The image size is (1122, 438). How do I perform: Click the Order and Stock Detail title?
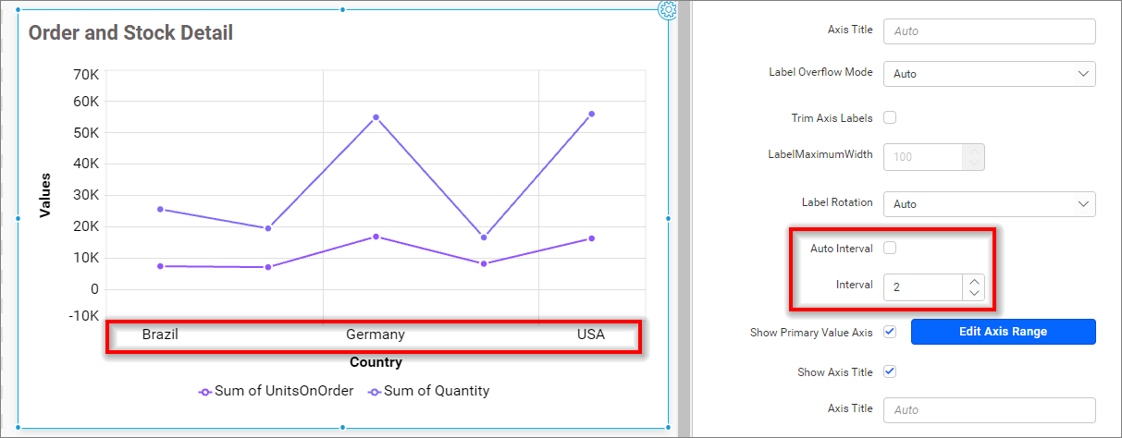point(130,32)
